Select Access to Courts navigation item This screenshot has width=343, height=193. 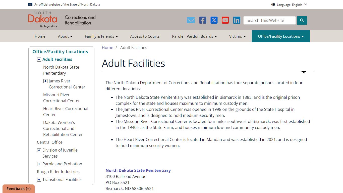145,36
